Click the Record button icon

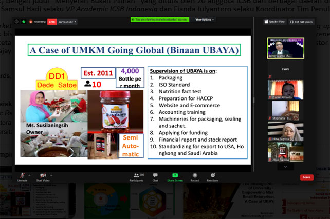point(195,175)
